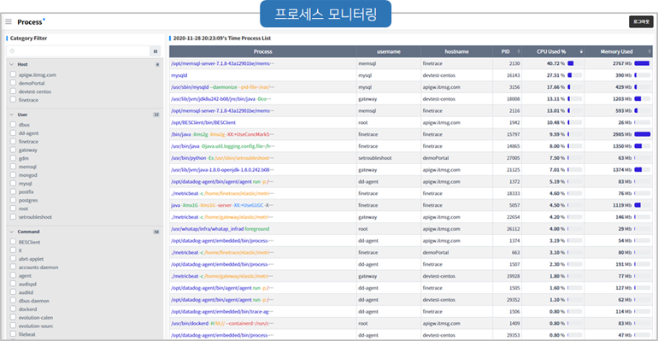Click the Category Filter heading
This screenshot has height=341, width=658.
28,38
